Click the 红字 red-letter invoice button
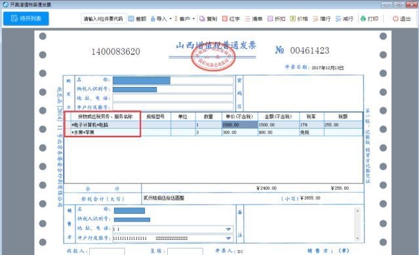The width and height of the screenshot is (419, 255). tap(231, 19)
